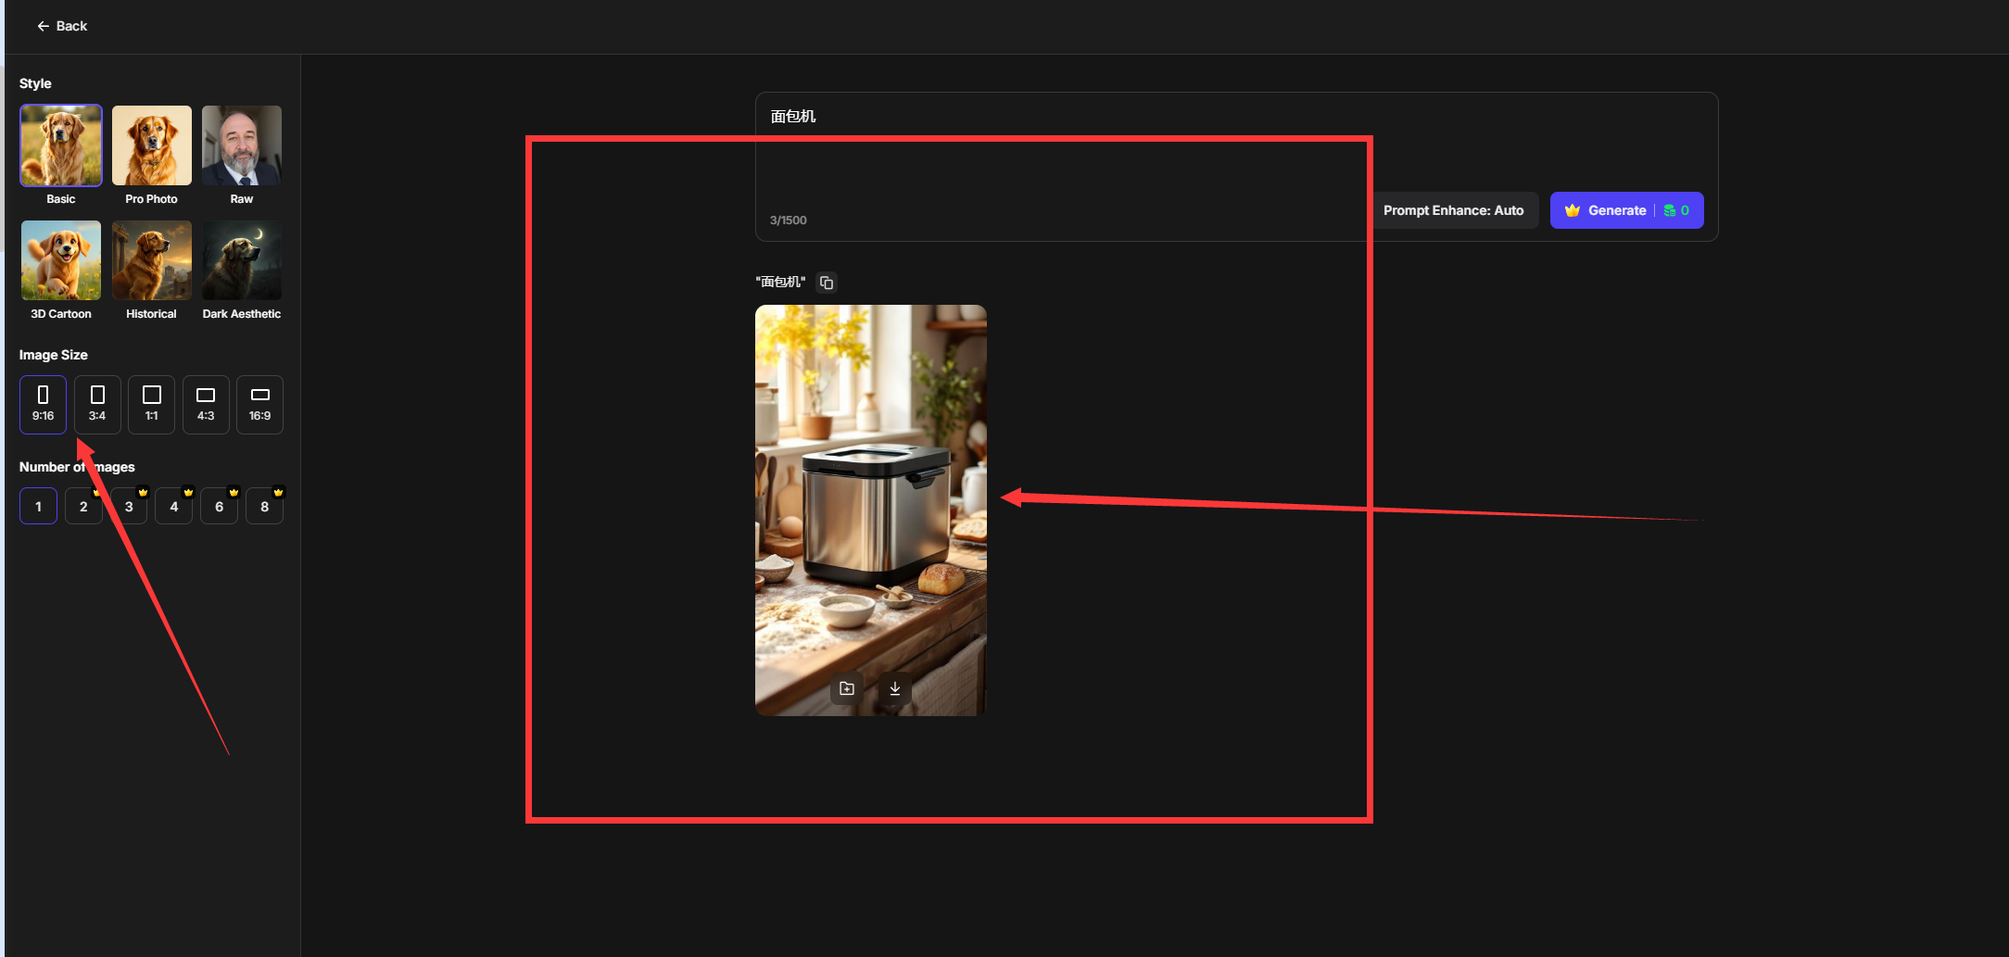Pick the 4:3 image size
The image size is (2009, 957).
[x=206, y=404]
